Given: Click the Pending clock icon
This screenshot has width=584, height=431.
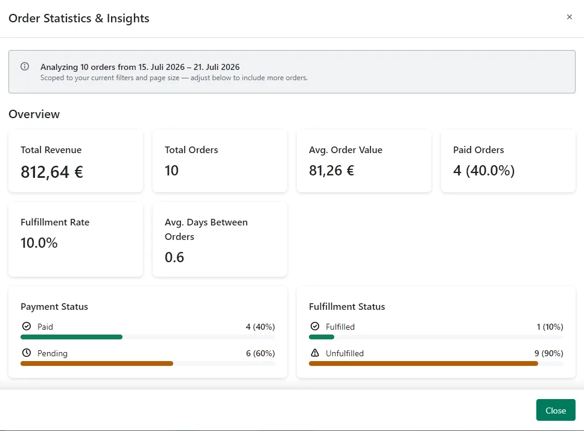Looking at the screenshot, I should coord(27,353).
